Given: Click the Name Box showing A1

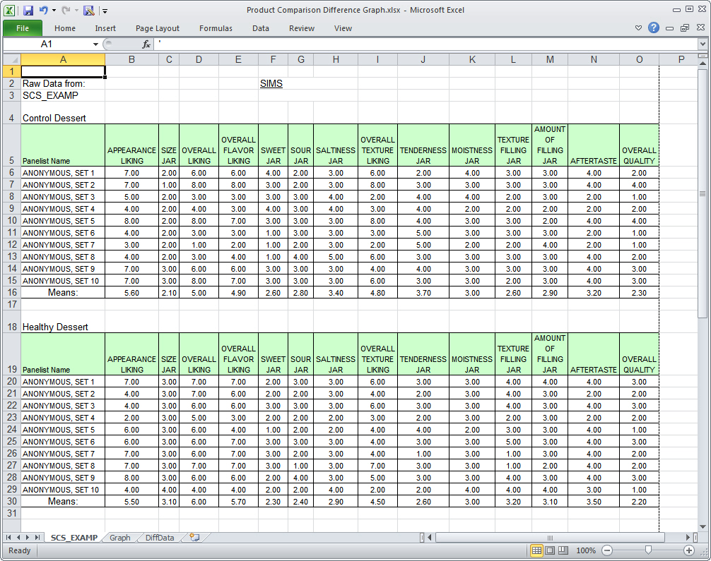Looking at the screenshot, I should (46, 44).
